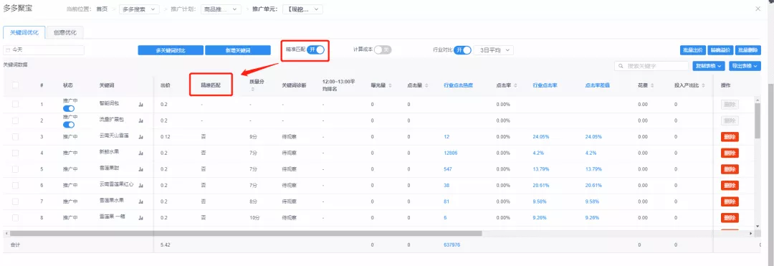Open the chart icon for 新鲜水果
This screenshot has width=774, height=266.
point(141,153)
